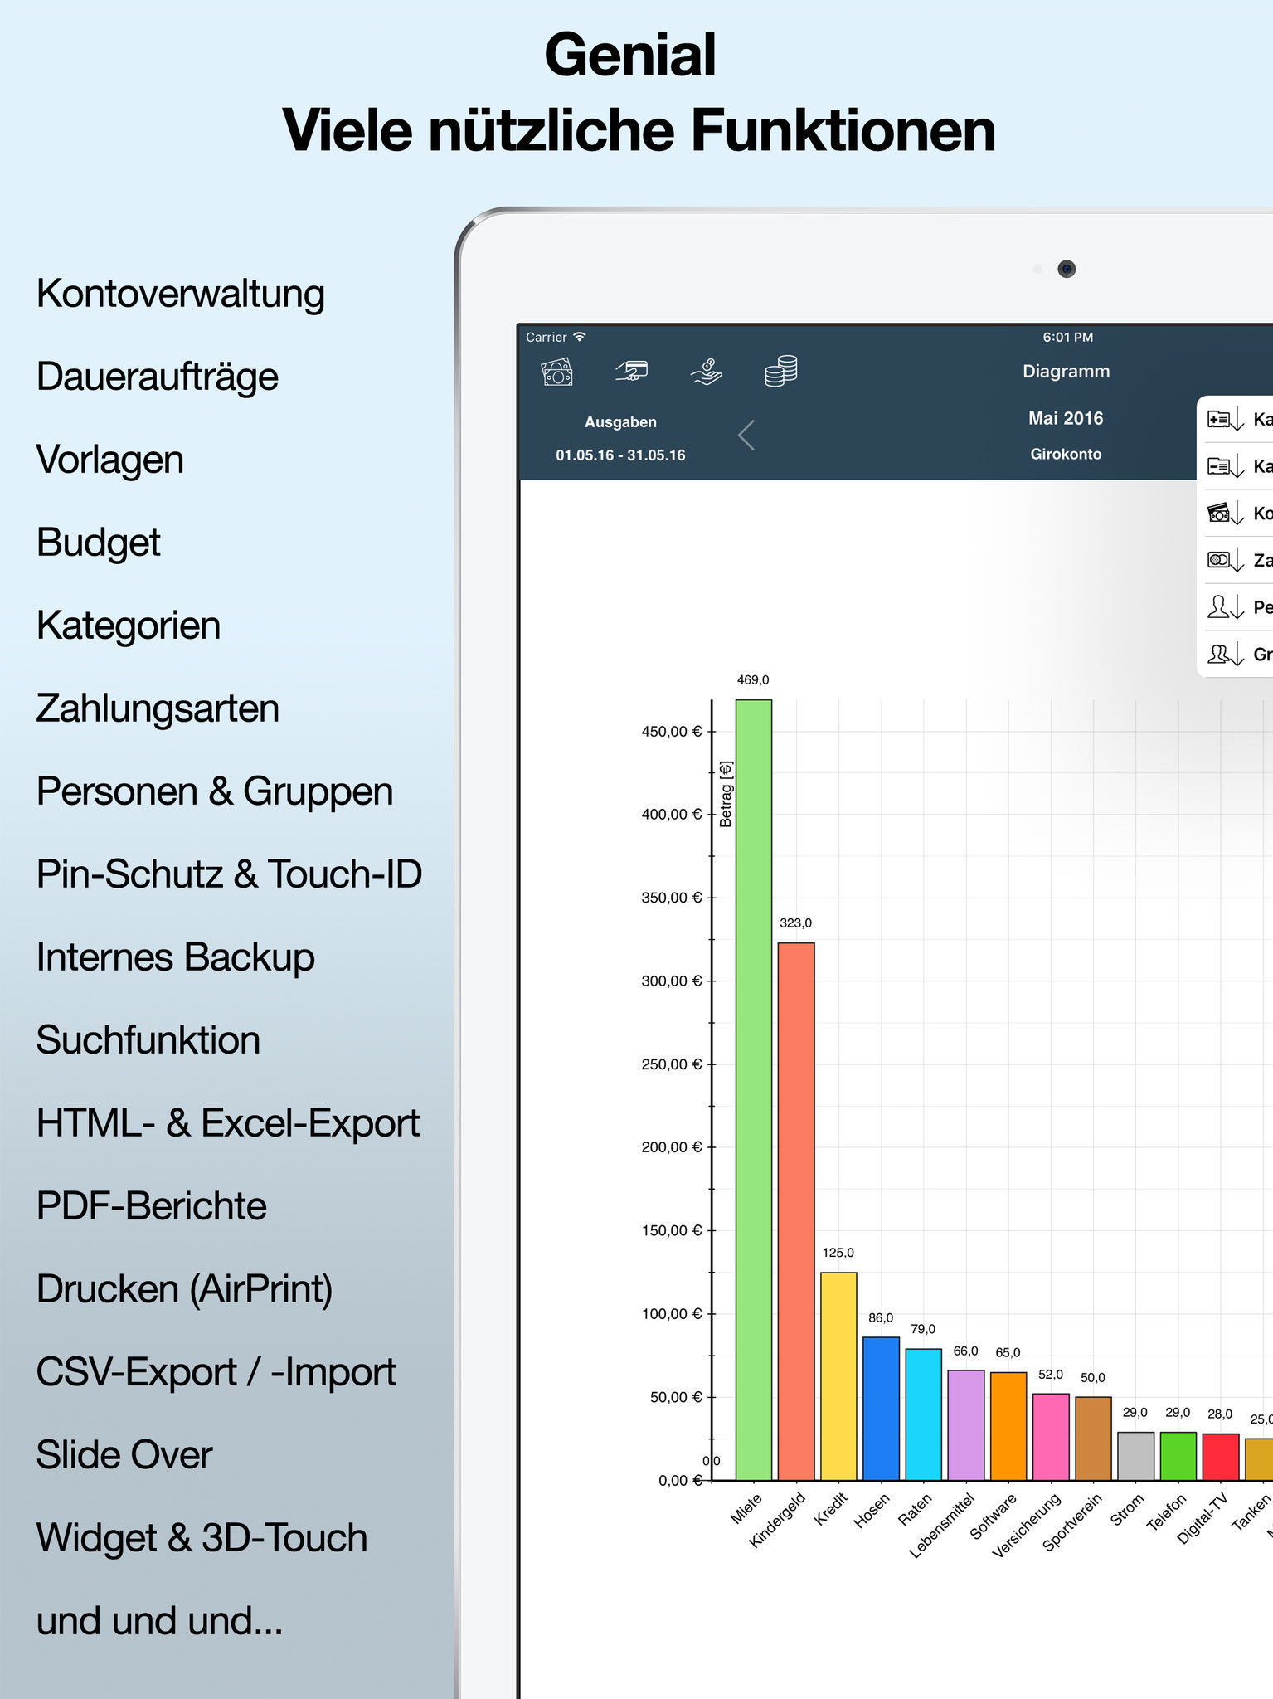
Task: Tap the 50,0 value label
Action: tap(1093, 1378)
